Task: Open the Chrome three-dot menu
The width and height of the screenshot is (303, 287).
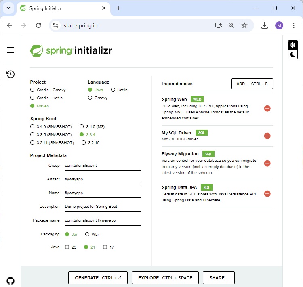Action: click(x=293, y=25)
